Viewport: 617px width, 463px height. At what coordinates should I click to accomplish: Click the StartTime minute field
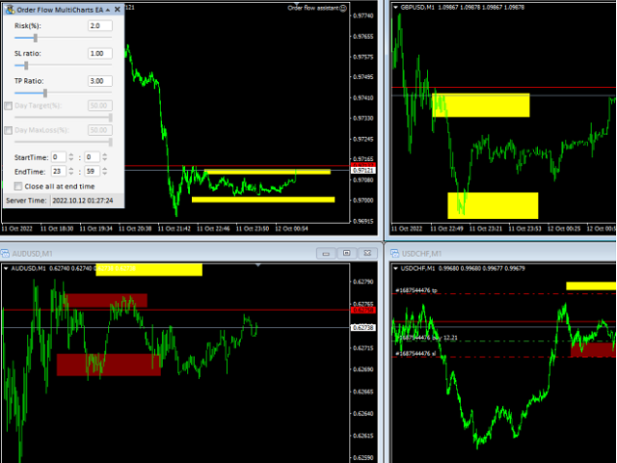pos(93,157)
